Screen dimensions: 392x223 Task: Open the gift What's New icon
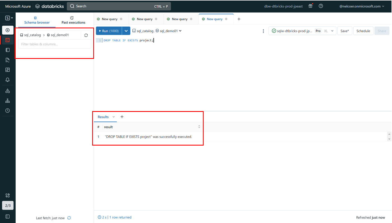[x=311, y=6]
